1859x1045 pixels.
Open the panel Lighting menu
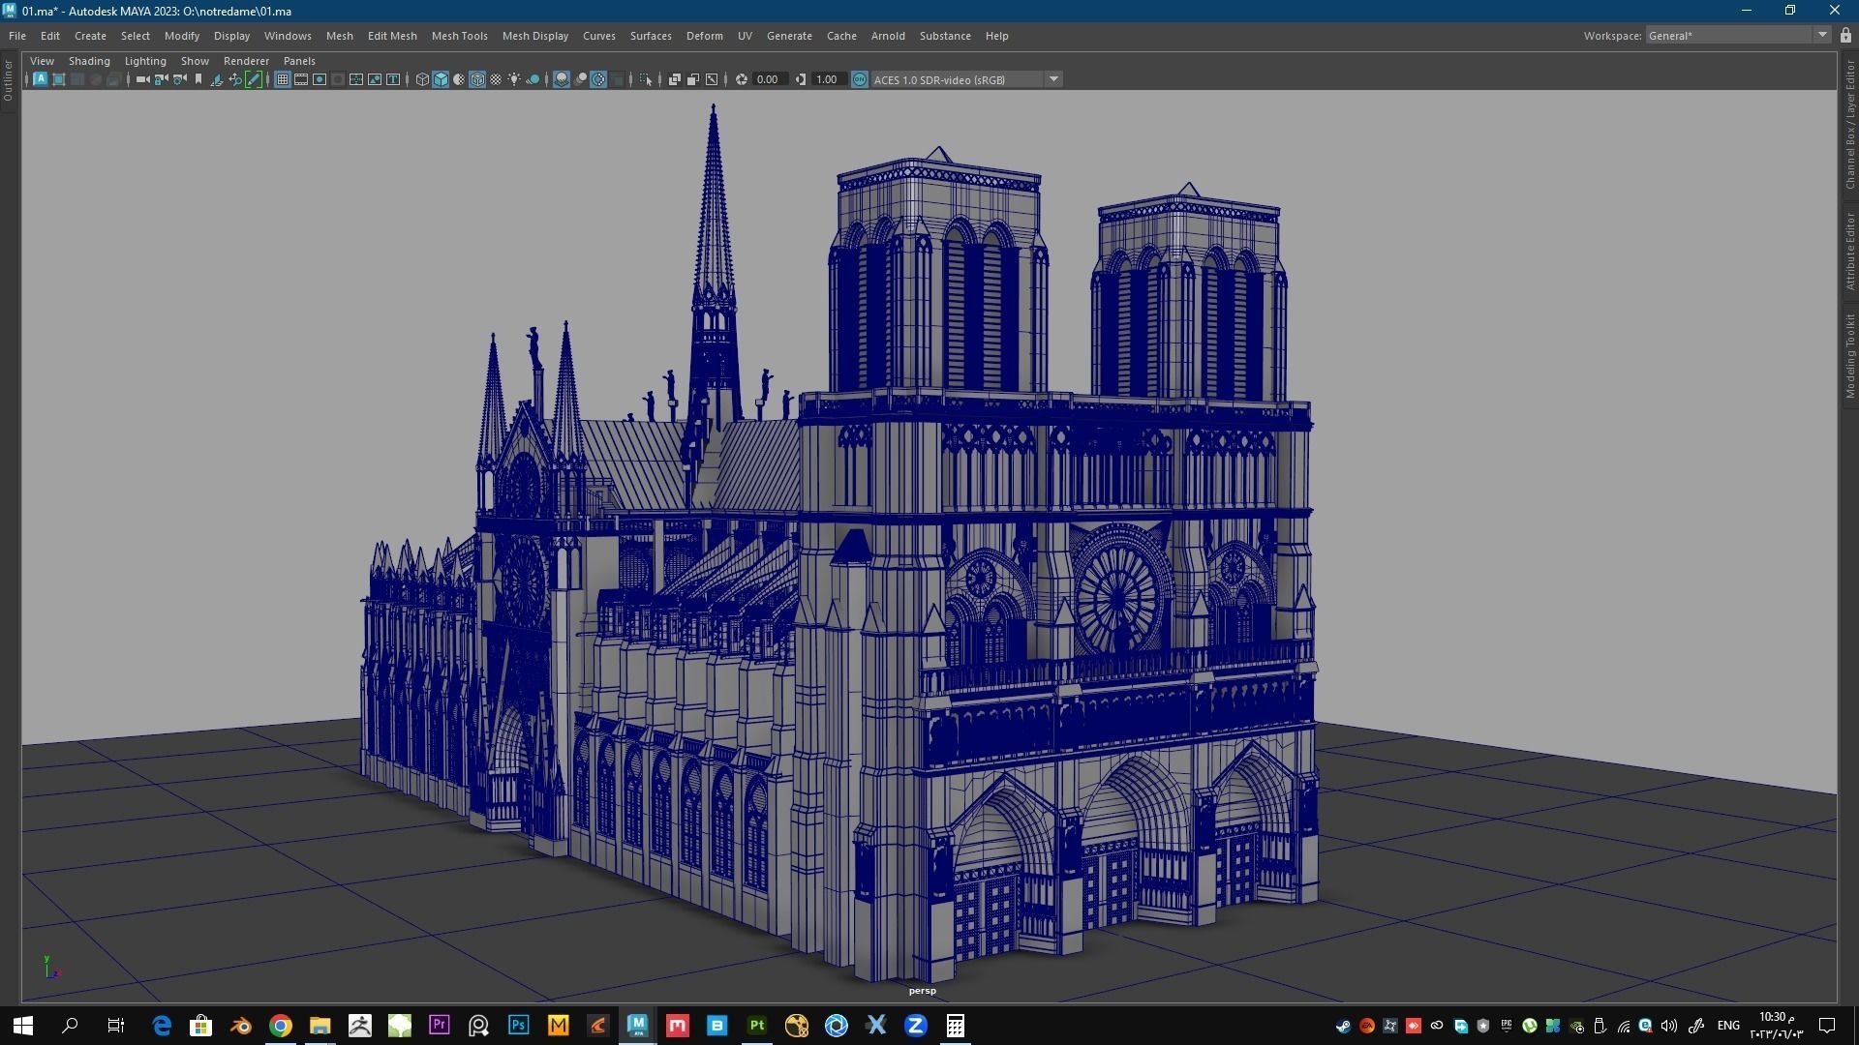point(145,61)
